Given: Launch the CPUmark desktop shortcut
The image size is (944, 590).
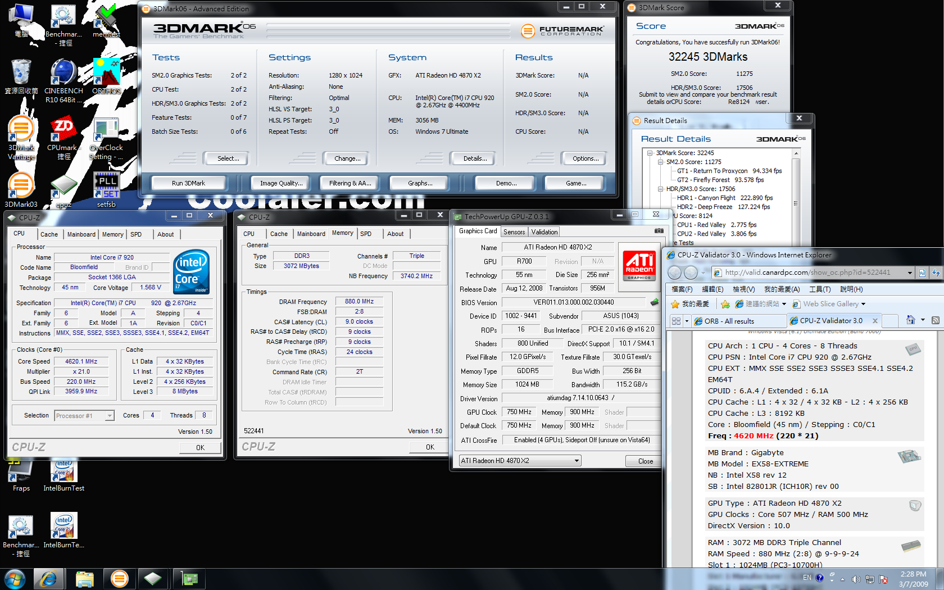Looking at the screenshot, I should (63, 138).
